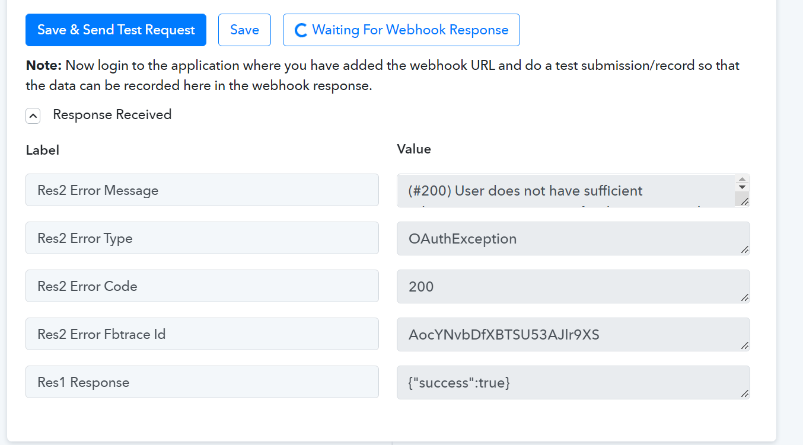
Task: Click the loading spinner icon
Action: [x=301, y=30]
